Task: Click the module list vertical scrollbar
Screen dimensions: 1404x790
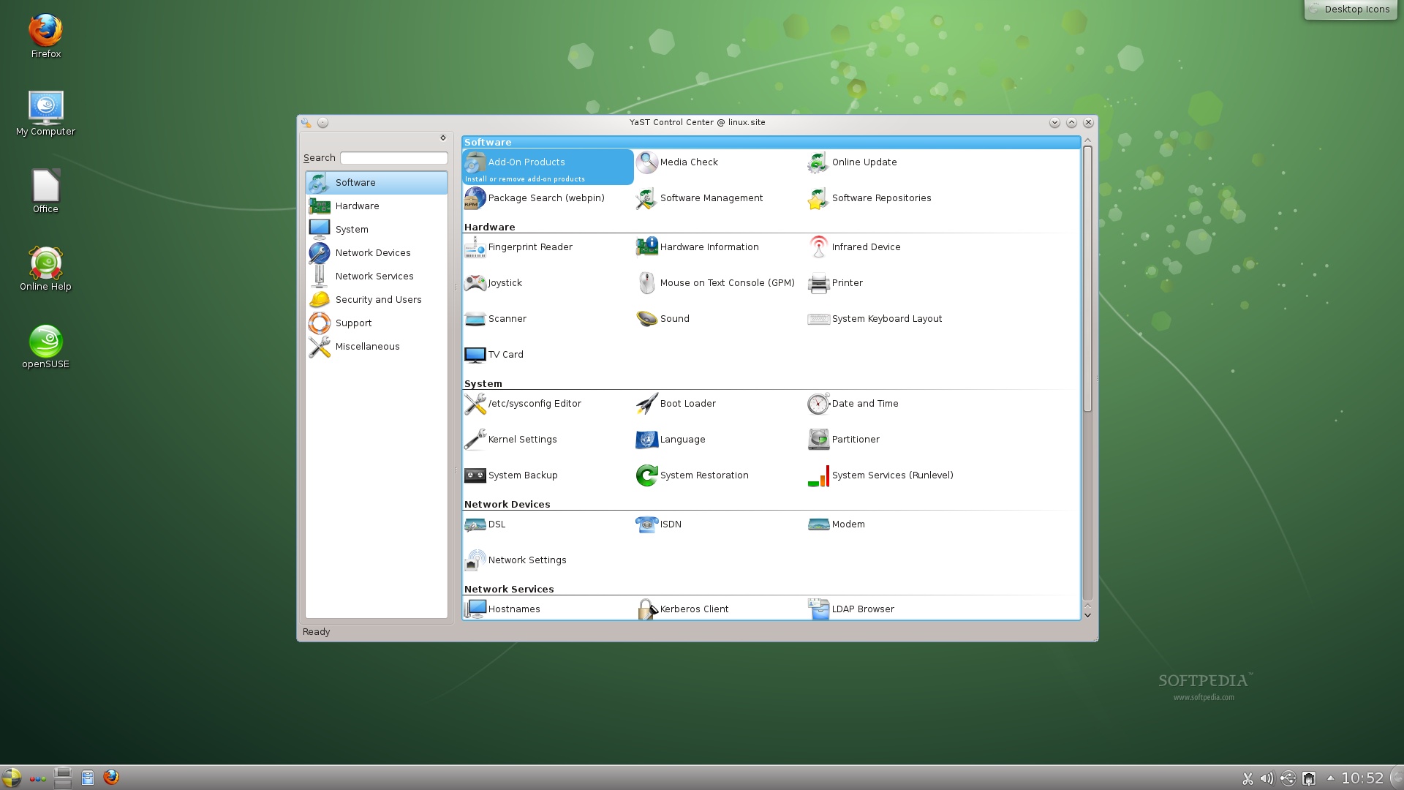Action: 1087,279
